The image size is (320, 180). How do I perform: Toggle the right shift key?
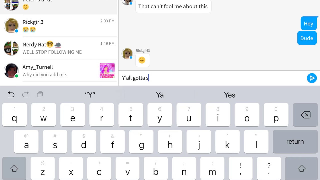tap(301, 168)
